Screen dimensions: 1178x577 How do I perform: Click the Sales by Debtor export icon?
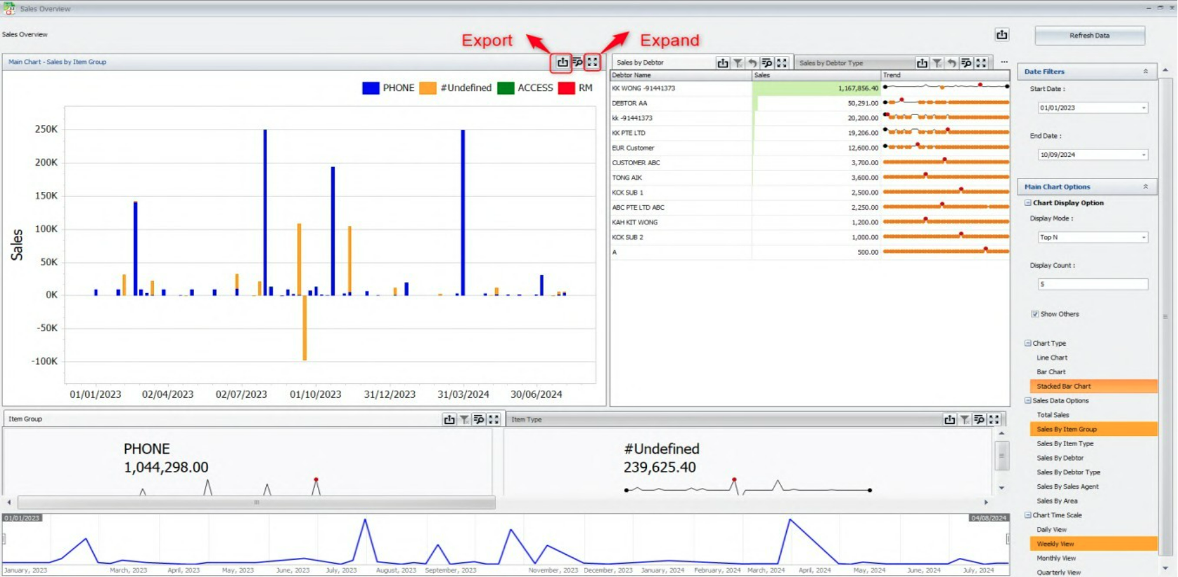point(723,63)
